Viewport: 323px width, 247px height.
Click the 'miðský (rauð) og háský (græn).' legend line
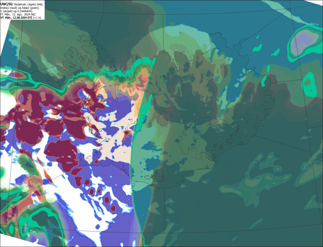[x=20, y=8]
